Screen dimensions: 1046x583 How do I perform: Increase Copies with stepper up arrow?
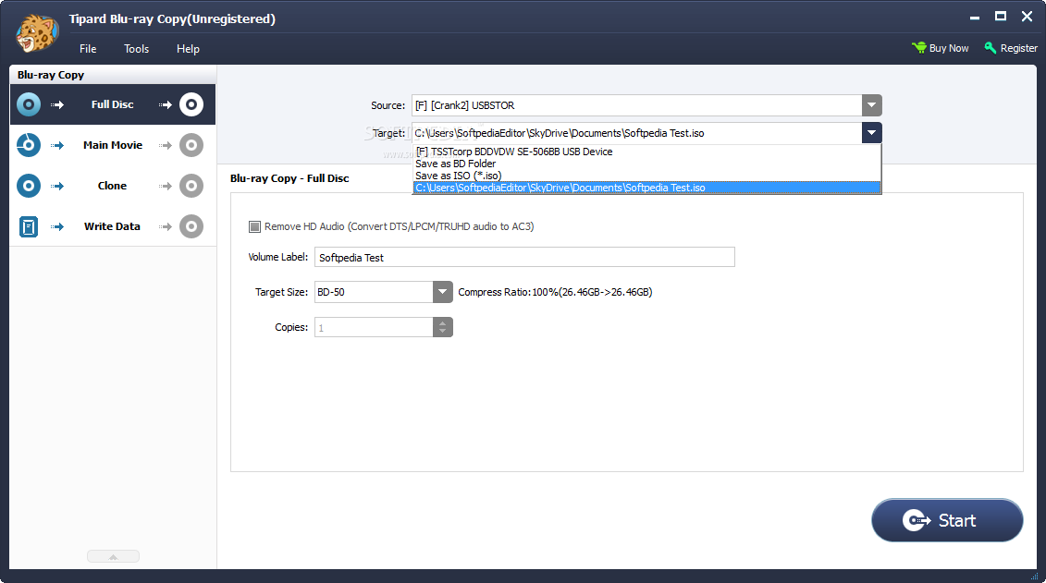click(443, 322)
